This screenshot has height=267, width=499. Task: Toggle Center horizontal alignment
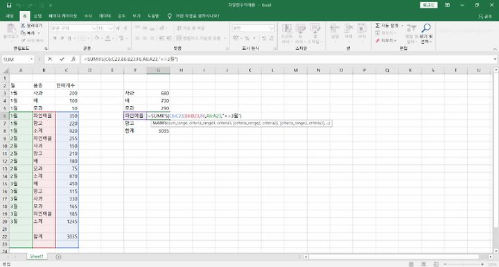[x=145, y=38]
